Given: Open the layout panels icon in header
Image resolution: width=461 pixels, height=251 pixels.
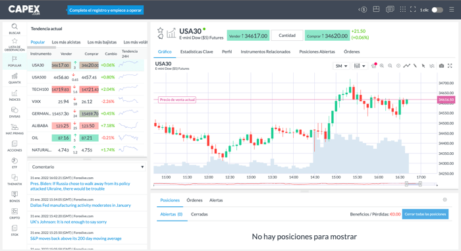Looking at the screenshot, I should (x=376, y=9).
